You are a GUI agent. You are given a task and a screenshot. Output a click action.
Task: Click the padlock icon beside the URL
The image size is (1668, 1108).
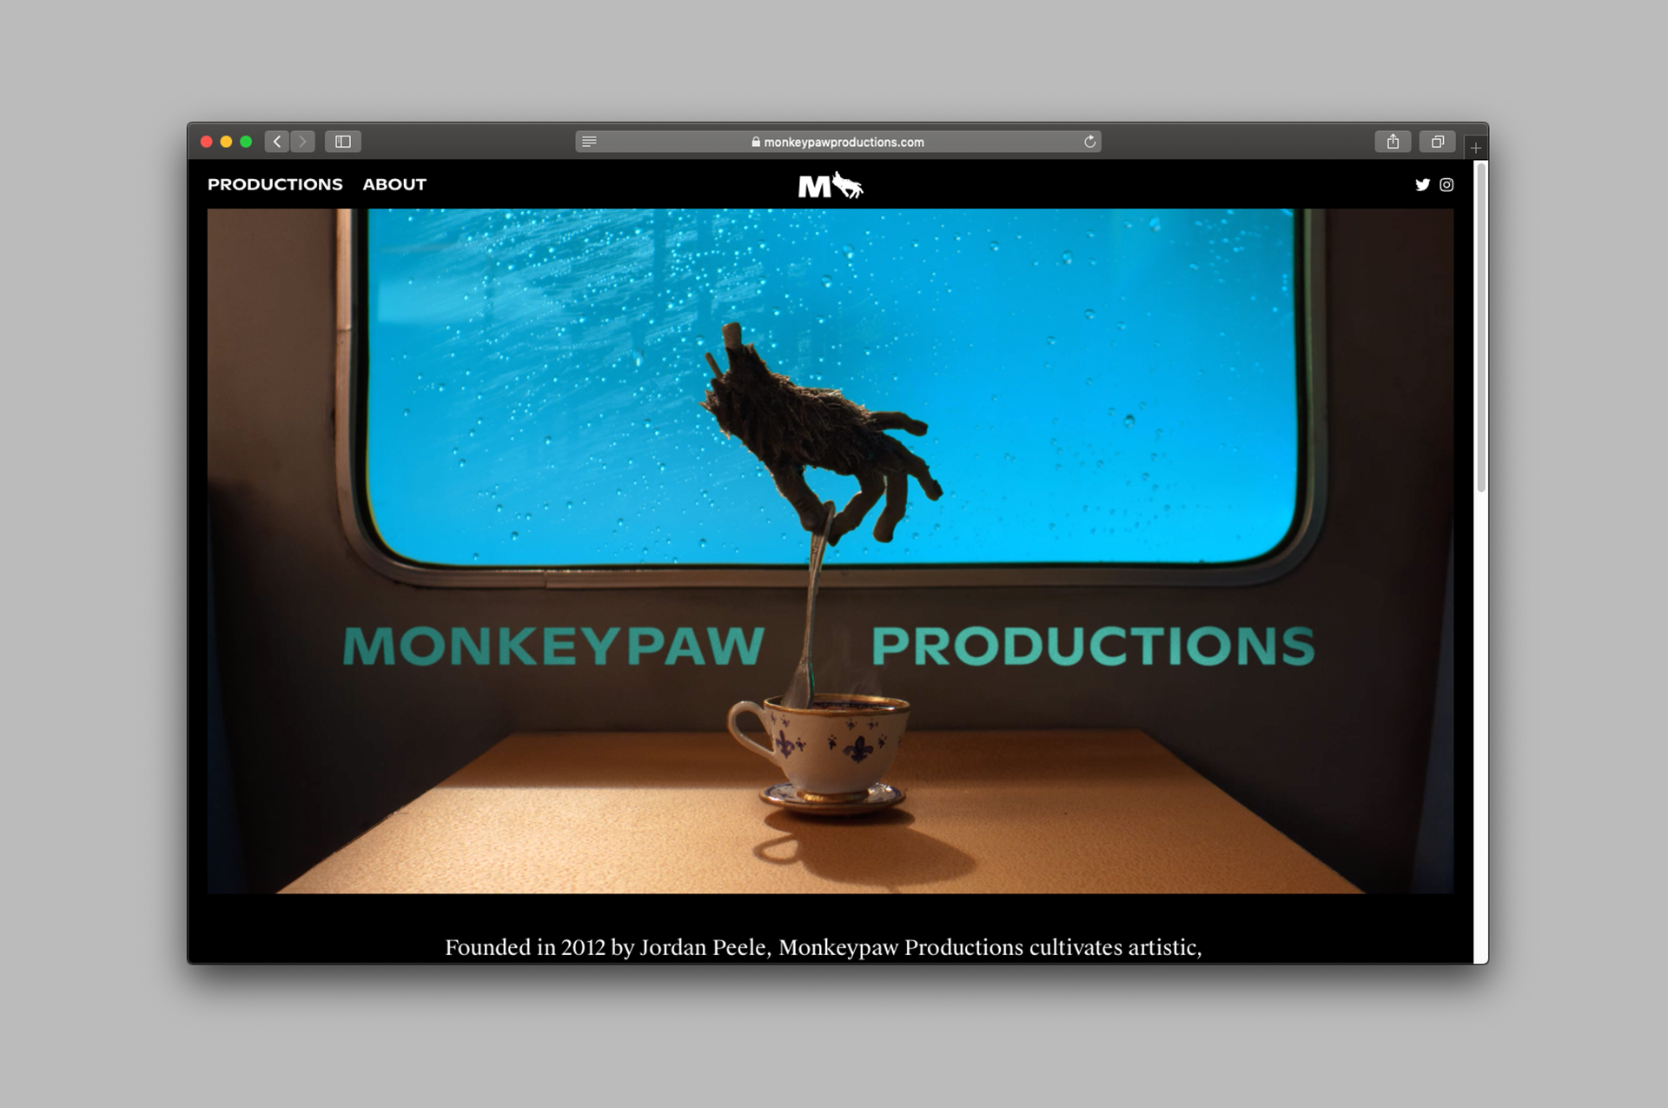[756, 142]
